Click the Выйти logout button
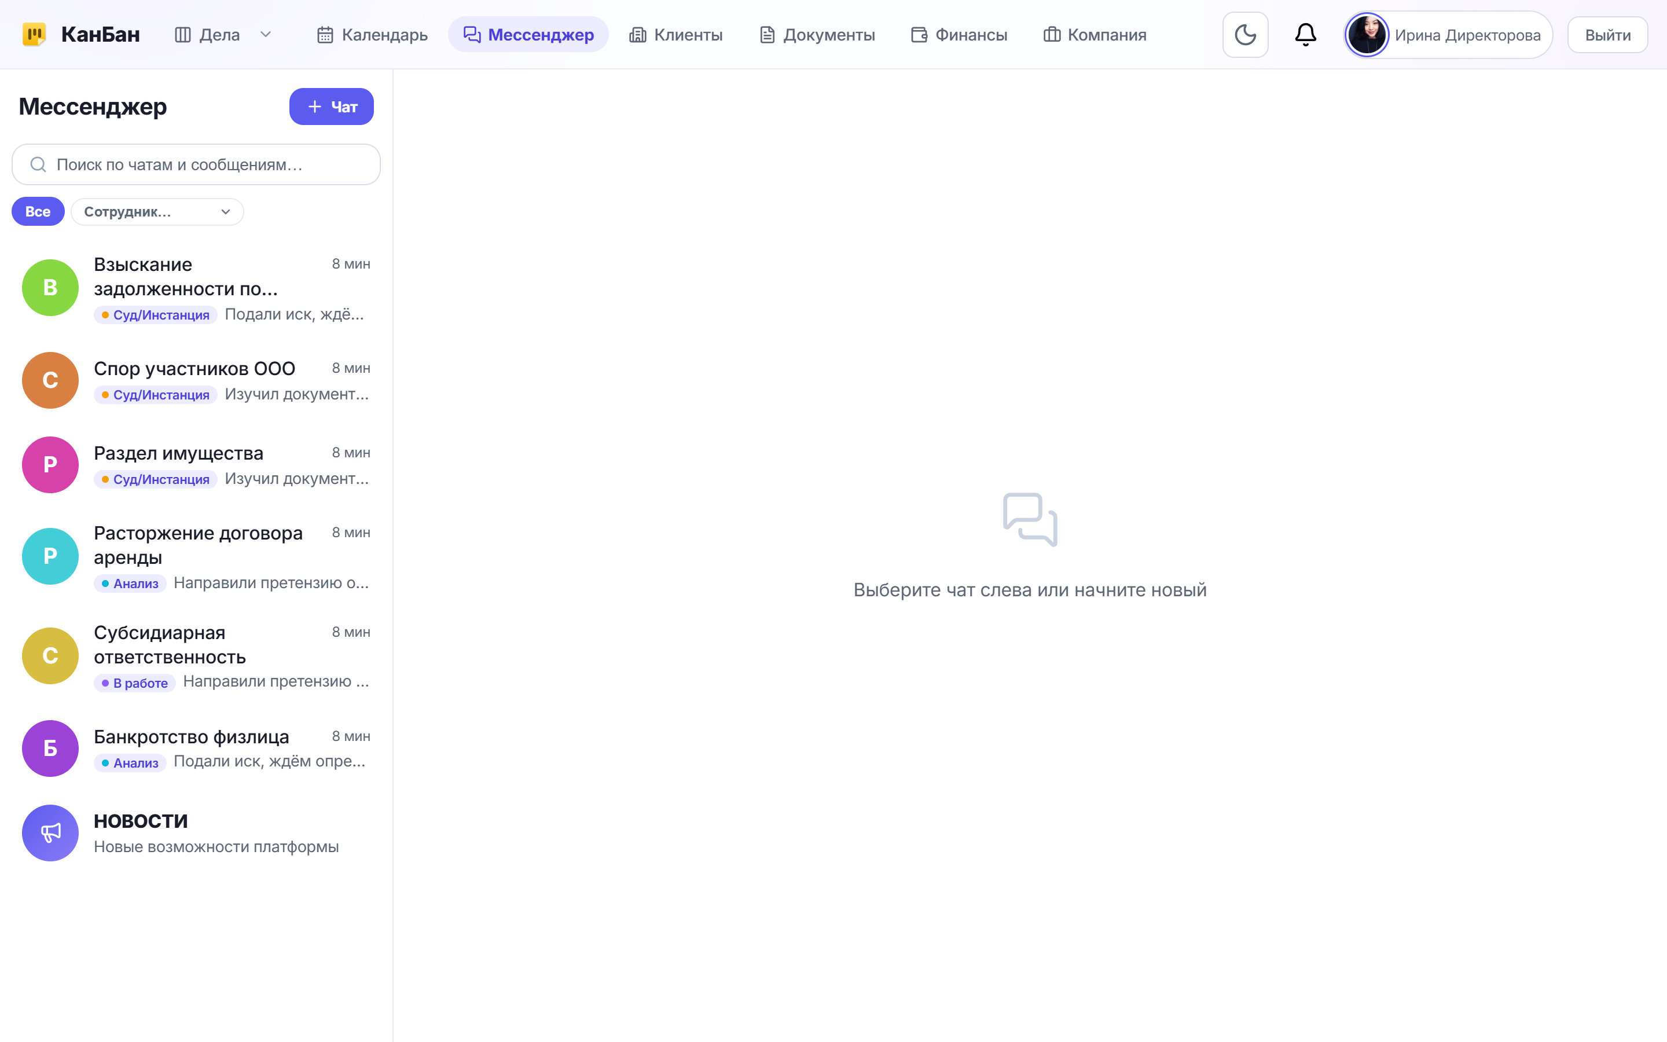Image resolution: width=1667 pixels, height=1042 pixels. point(1607,35)
